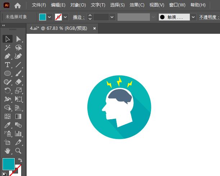Activate the Free Transform tool
The width and height of the screenshot is (220, 176).
pyautogui.click(x=18, y=99)
